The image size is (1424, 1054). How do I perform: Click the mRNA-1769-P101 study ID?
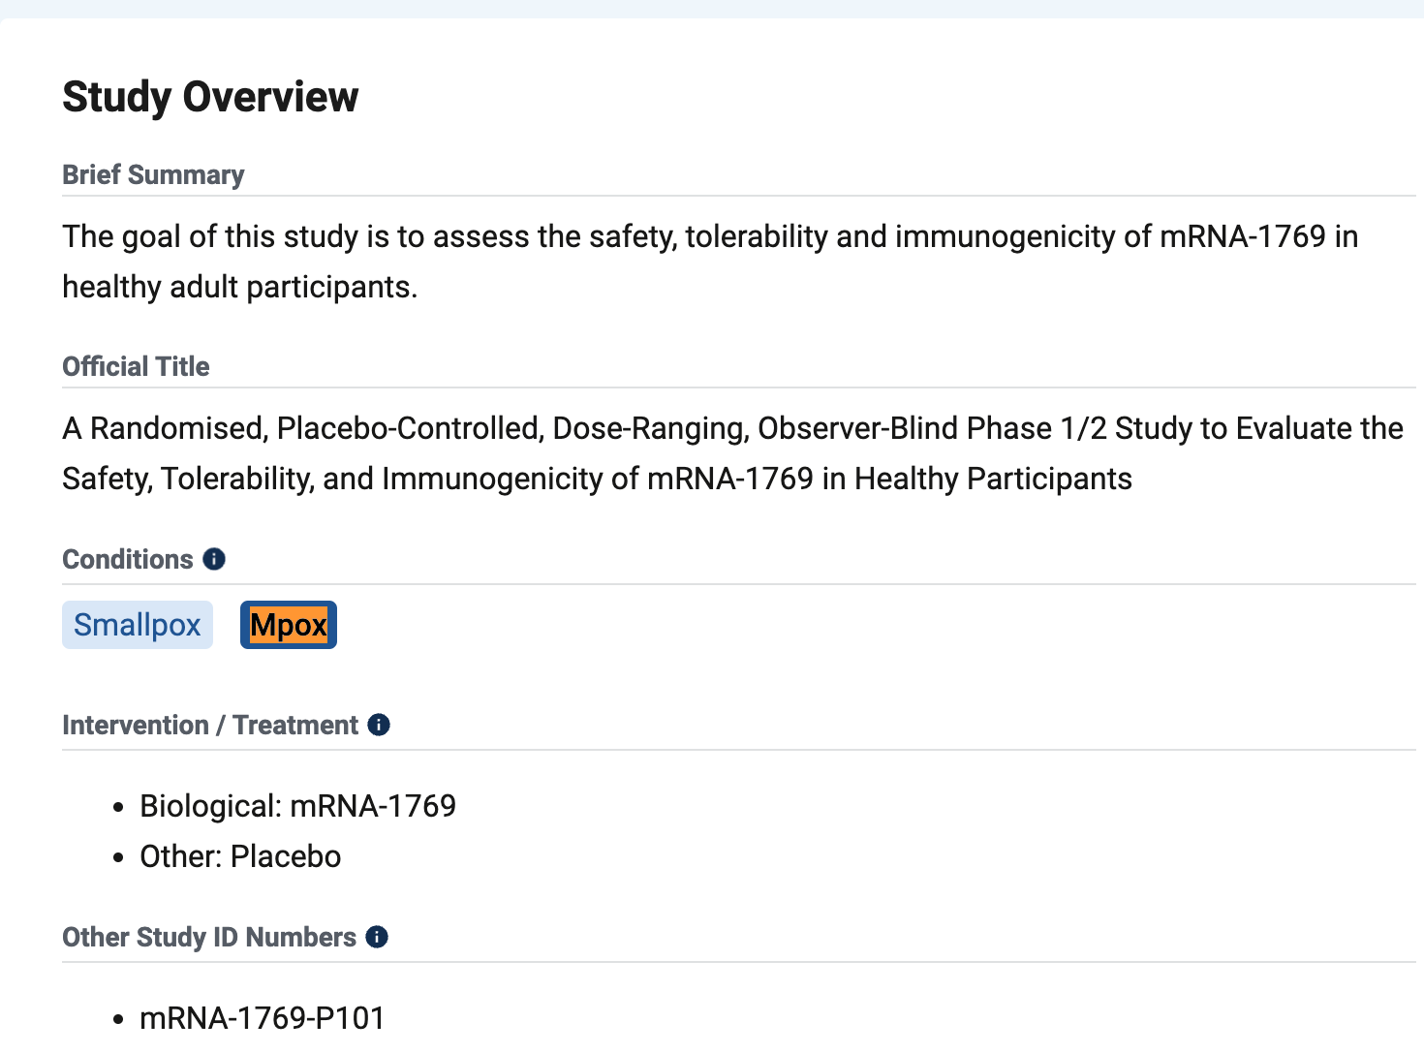pos(263,1018)
